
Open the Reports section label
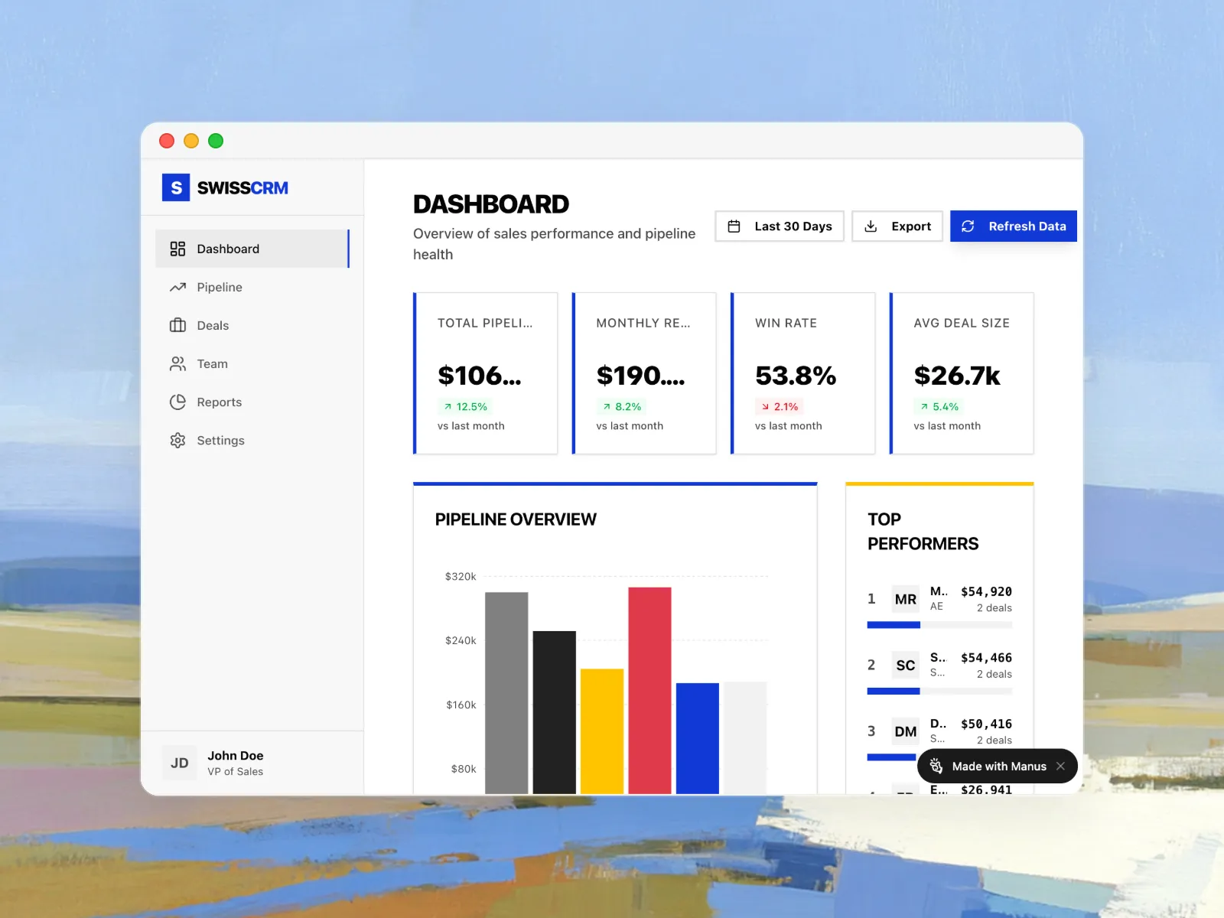pos(220,402)
